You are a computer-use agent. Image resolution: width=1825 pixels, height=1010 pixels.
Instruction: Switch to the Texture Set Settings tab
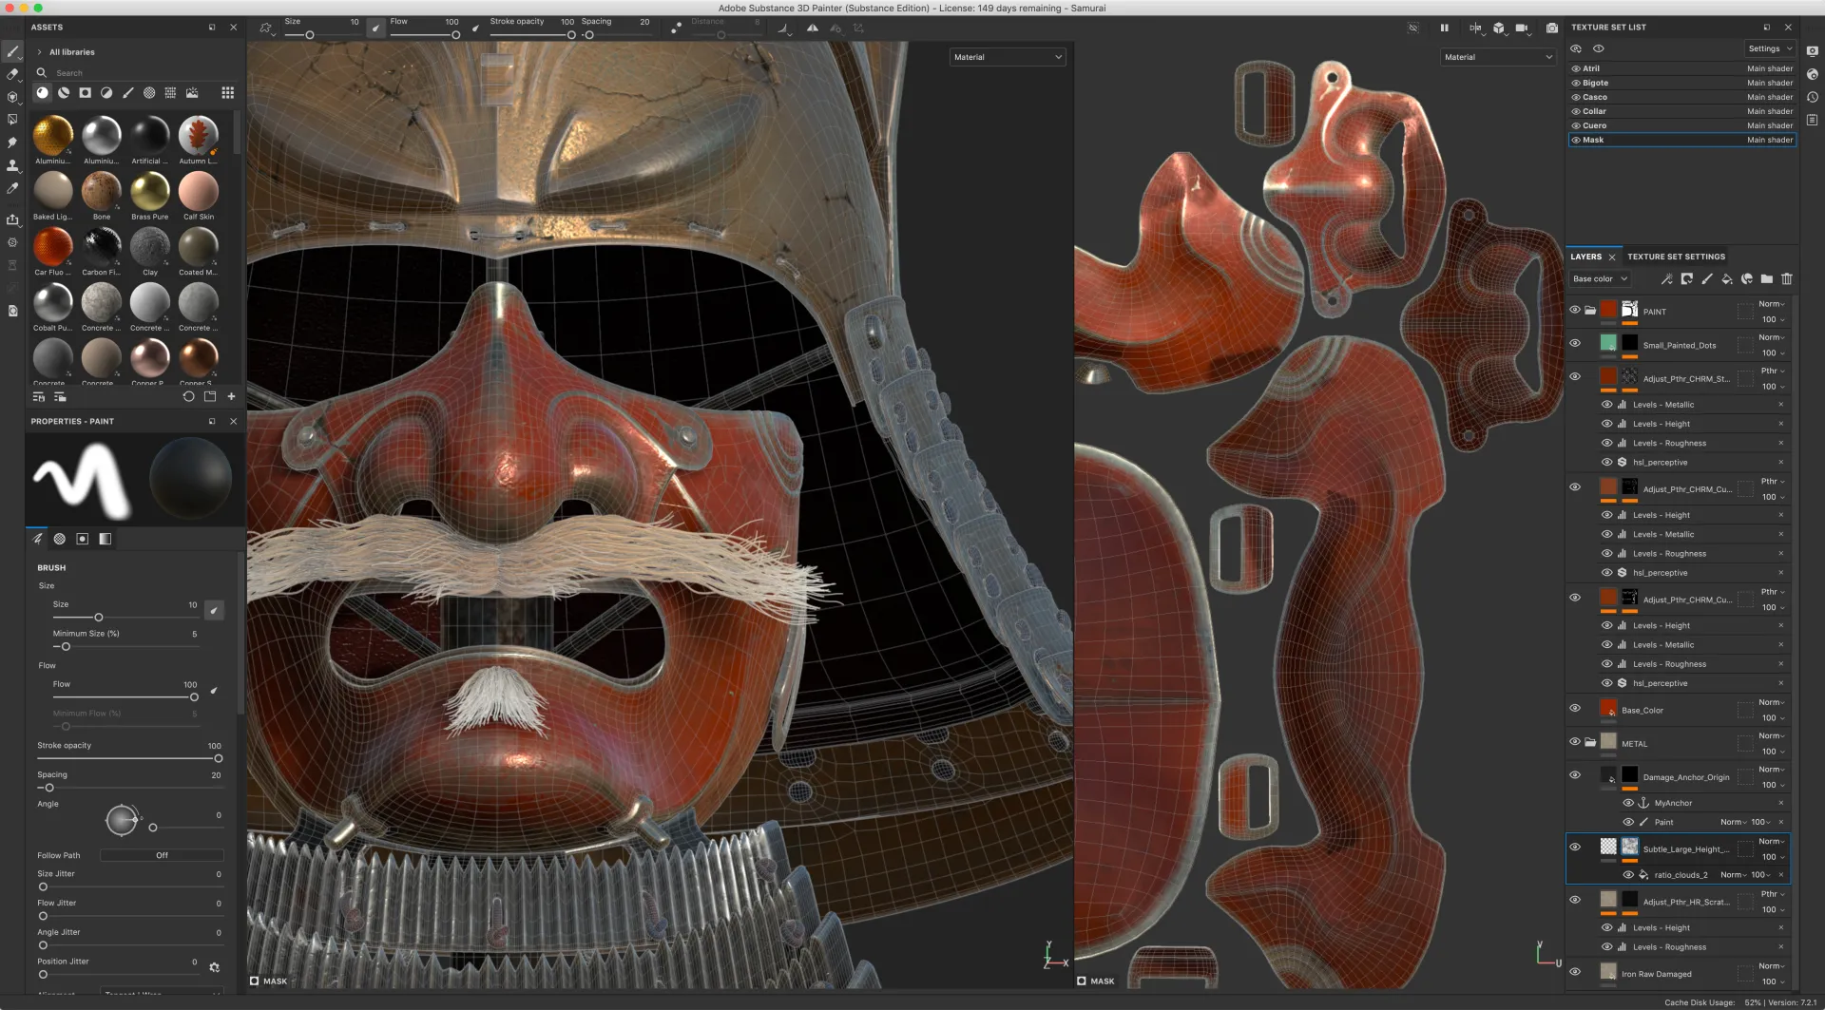pyautogui.click(x=1676, y=257)
